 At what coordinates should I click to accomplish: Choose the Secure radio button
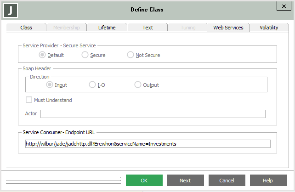coord(85,55)
